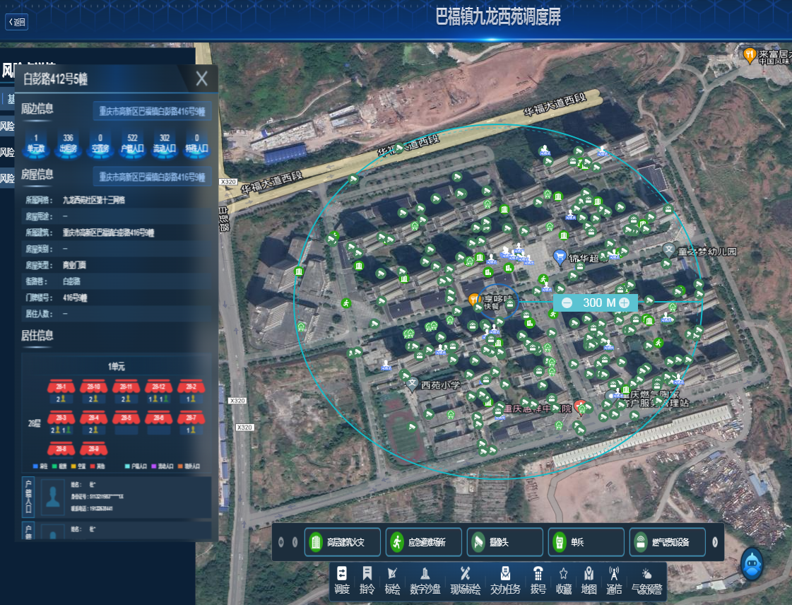Open the 气象预警 weather warning tool
Screen dimensions: 792x605
(647, 579)
